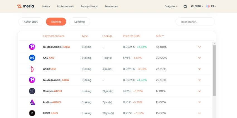This screenshot has width=237, height=118.
Task: Click the Lockup column header
Action: pos(107,36)
